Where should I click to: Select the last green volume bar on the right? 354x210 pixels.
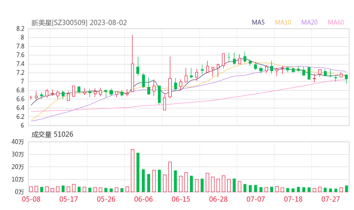click(346, 189)
